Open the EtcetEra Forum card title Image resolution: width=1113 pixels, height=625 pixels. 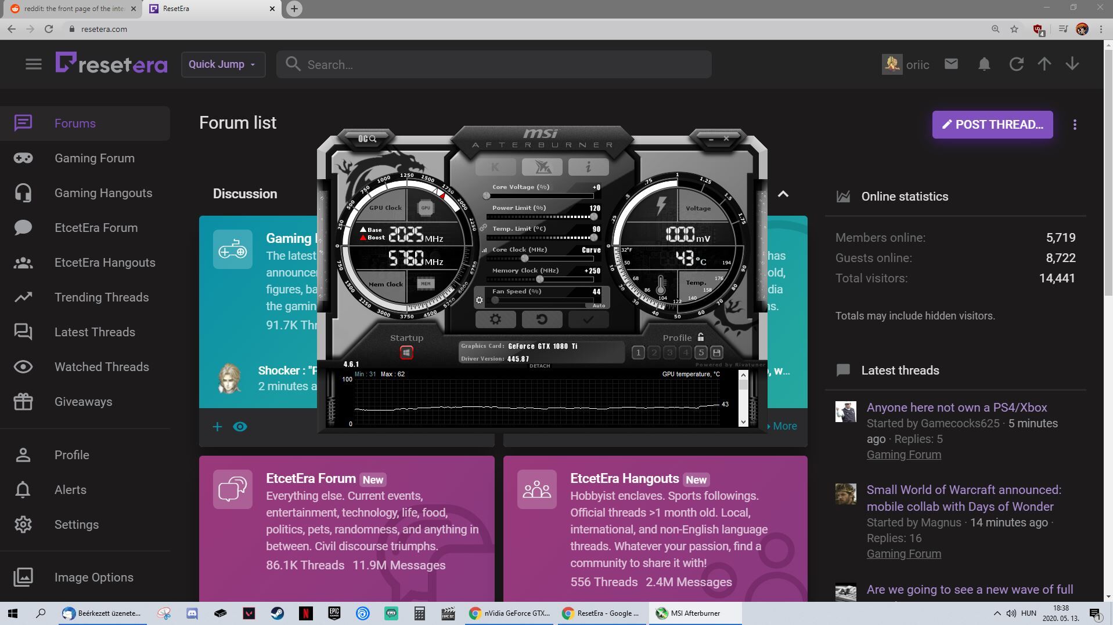(x=311, y=479)
